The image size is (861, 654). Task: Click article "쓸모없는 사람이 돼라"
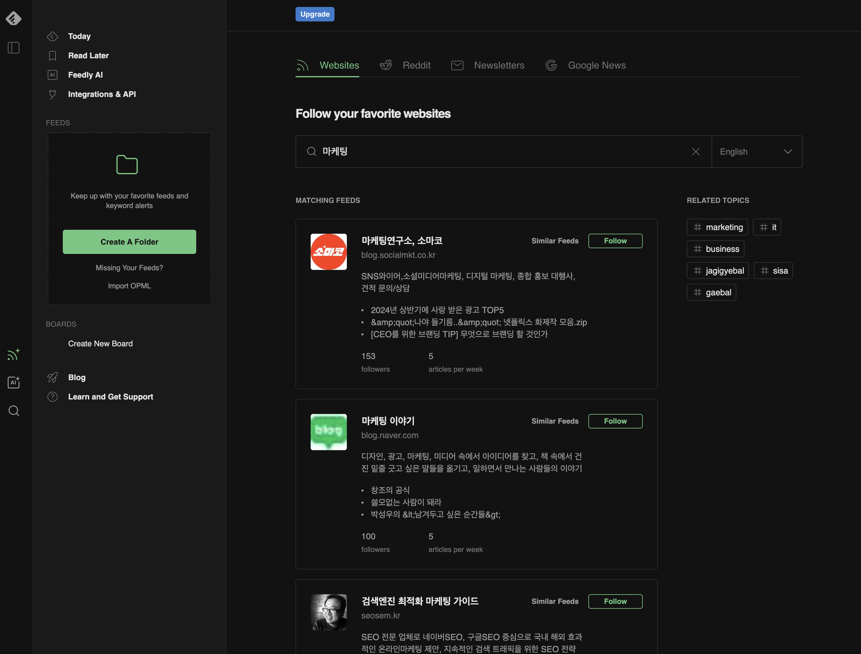click(406, 502)
